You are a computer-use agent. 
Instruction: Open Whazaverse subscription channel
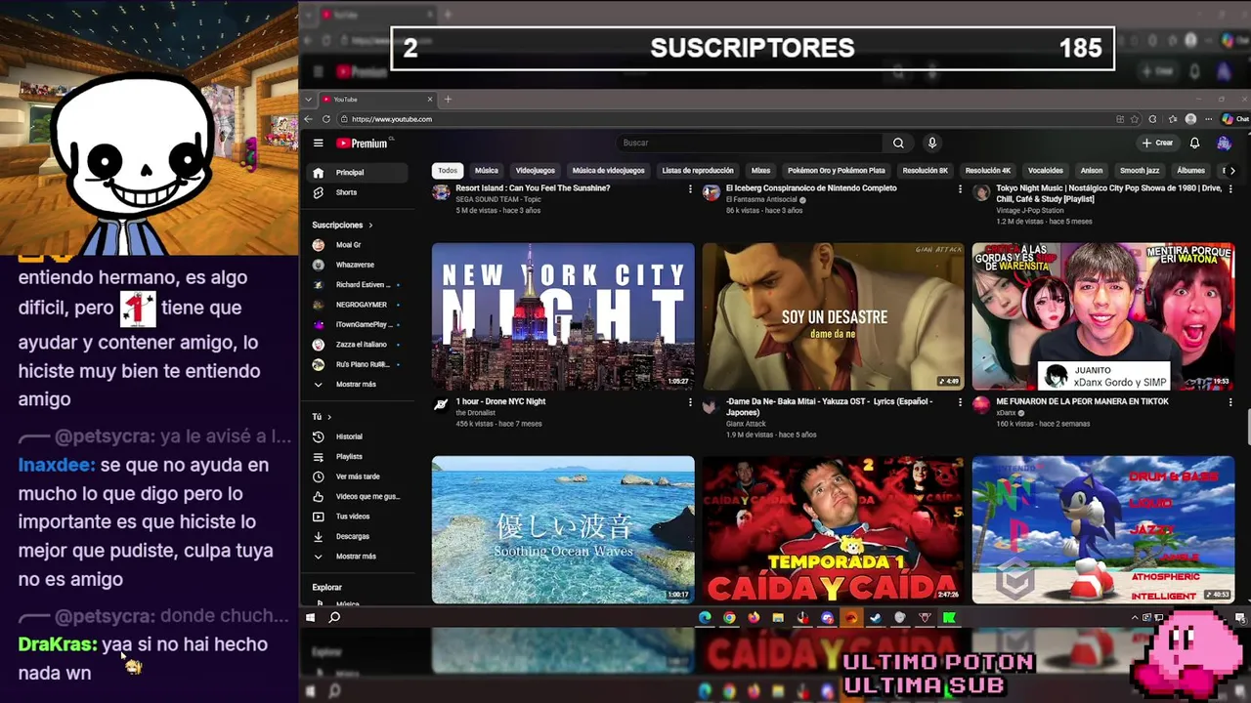(354, 265)
